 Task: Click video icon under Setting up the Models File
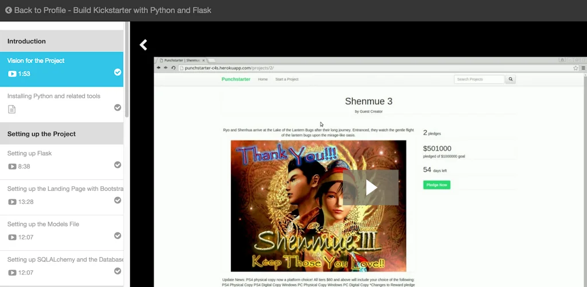click(12, 237)
